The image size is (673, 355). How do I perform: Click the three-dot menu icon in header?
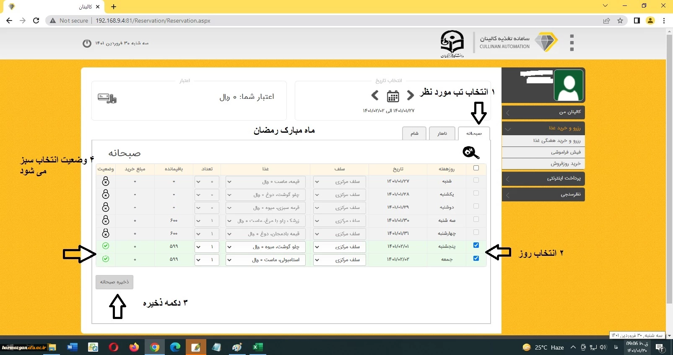pos(572,43)
